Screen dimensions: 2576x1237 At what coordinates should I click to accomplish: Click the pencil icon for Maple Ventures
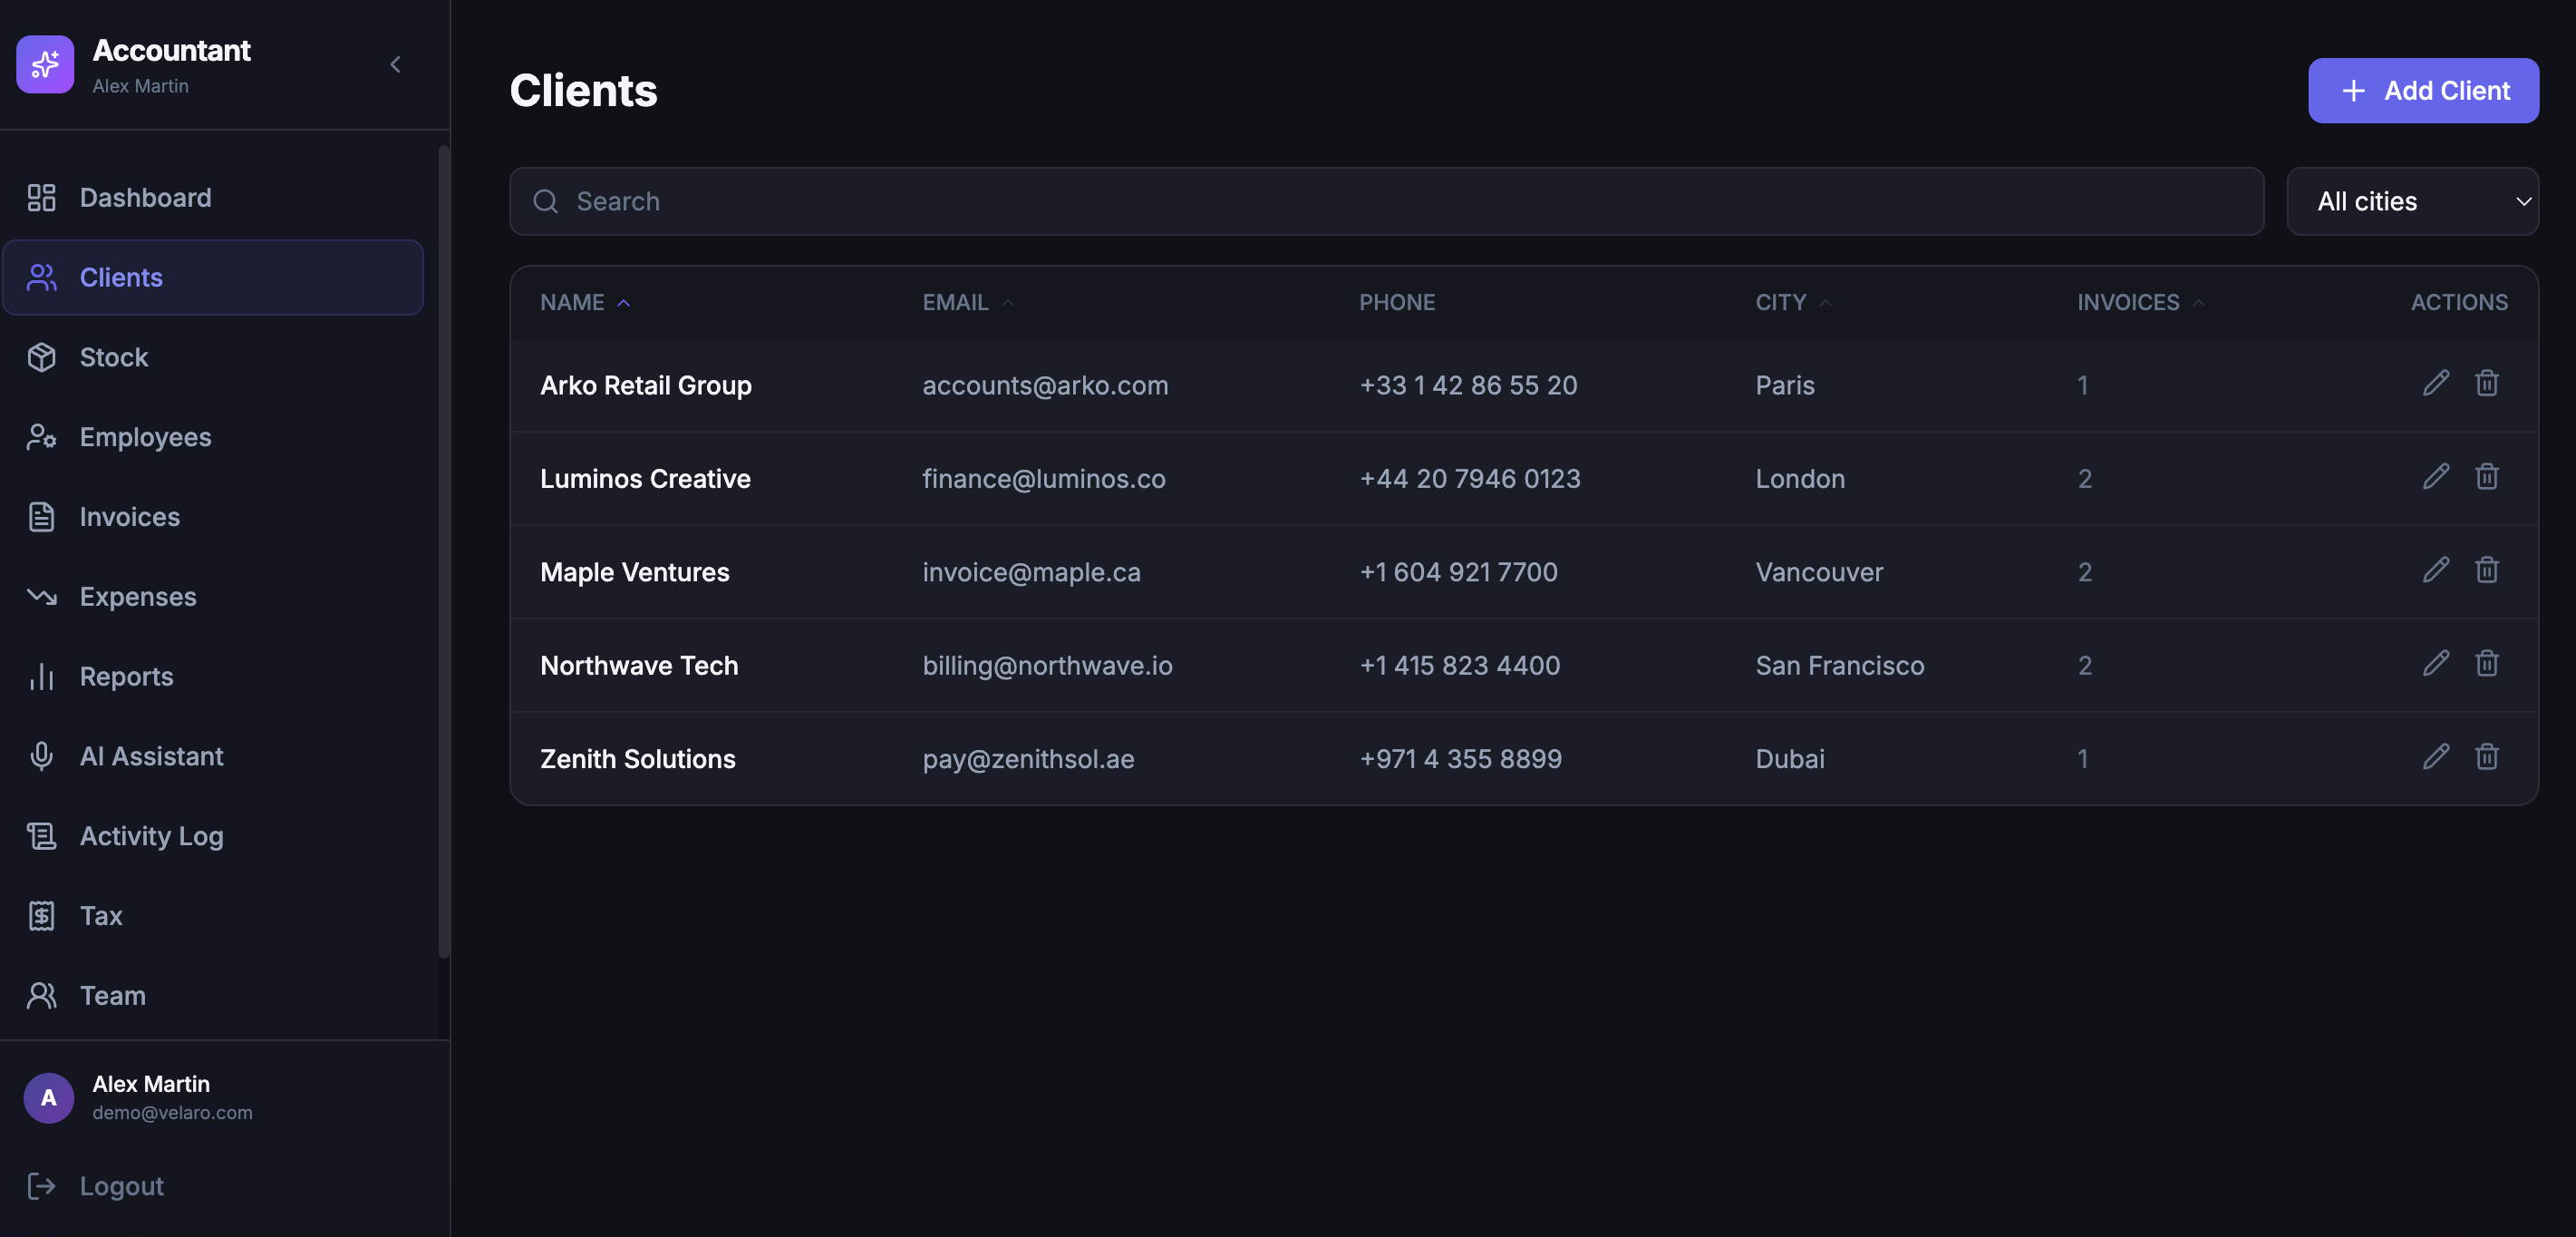[x=2435, y=570]
